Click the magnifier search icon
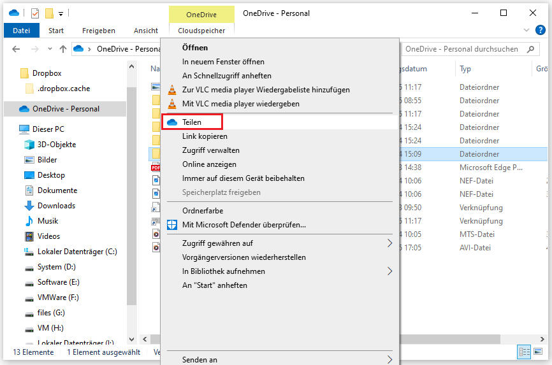Image resolution: width=552 pixels, height=365 pixels. [530, 49]
